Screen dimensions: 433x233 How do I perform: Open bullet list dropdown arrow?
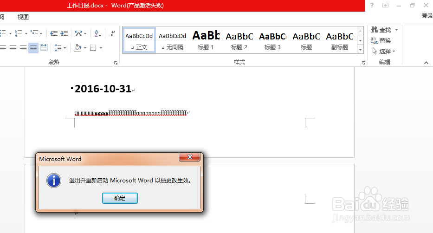tap(10, 34)
